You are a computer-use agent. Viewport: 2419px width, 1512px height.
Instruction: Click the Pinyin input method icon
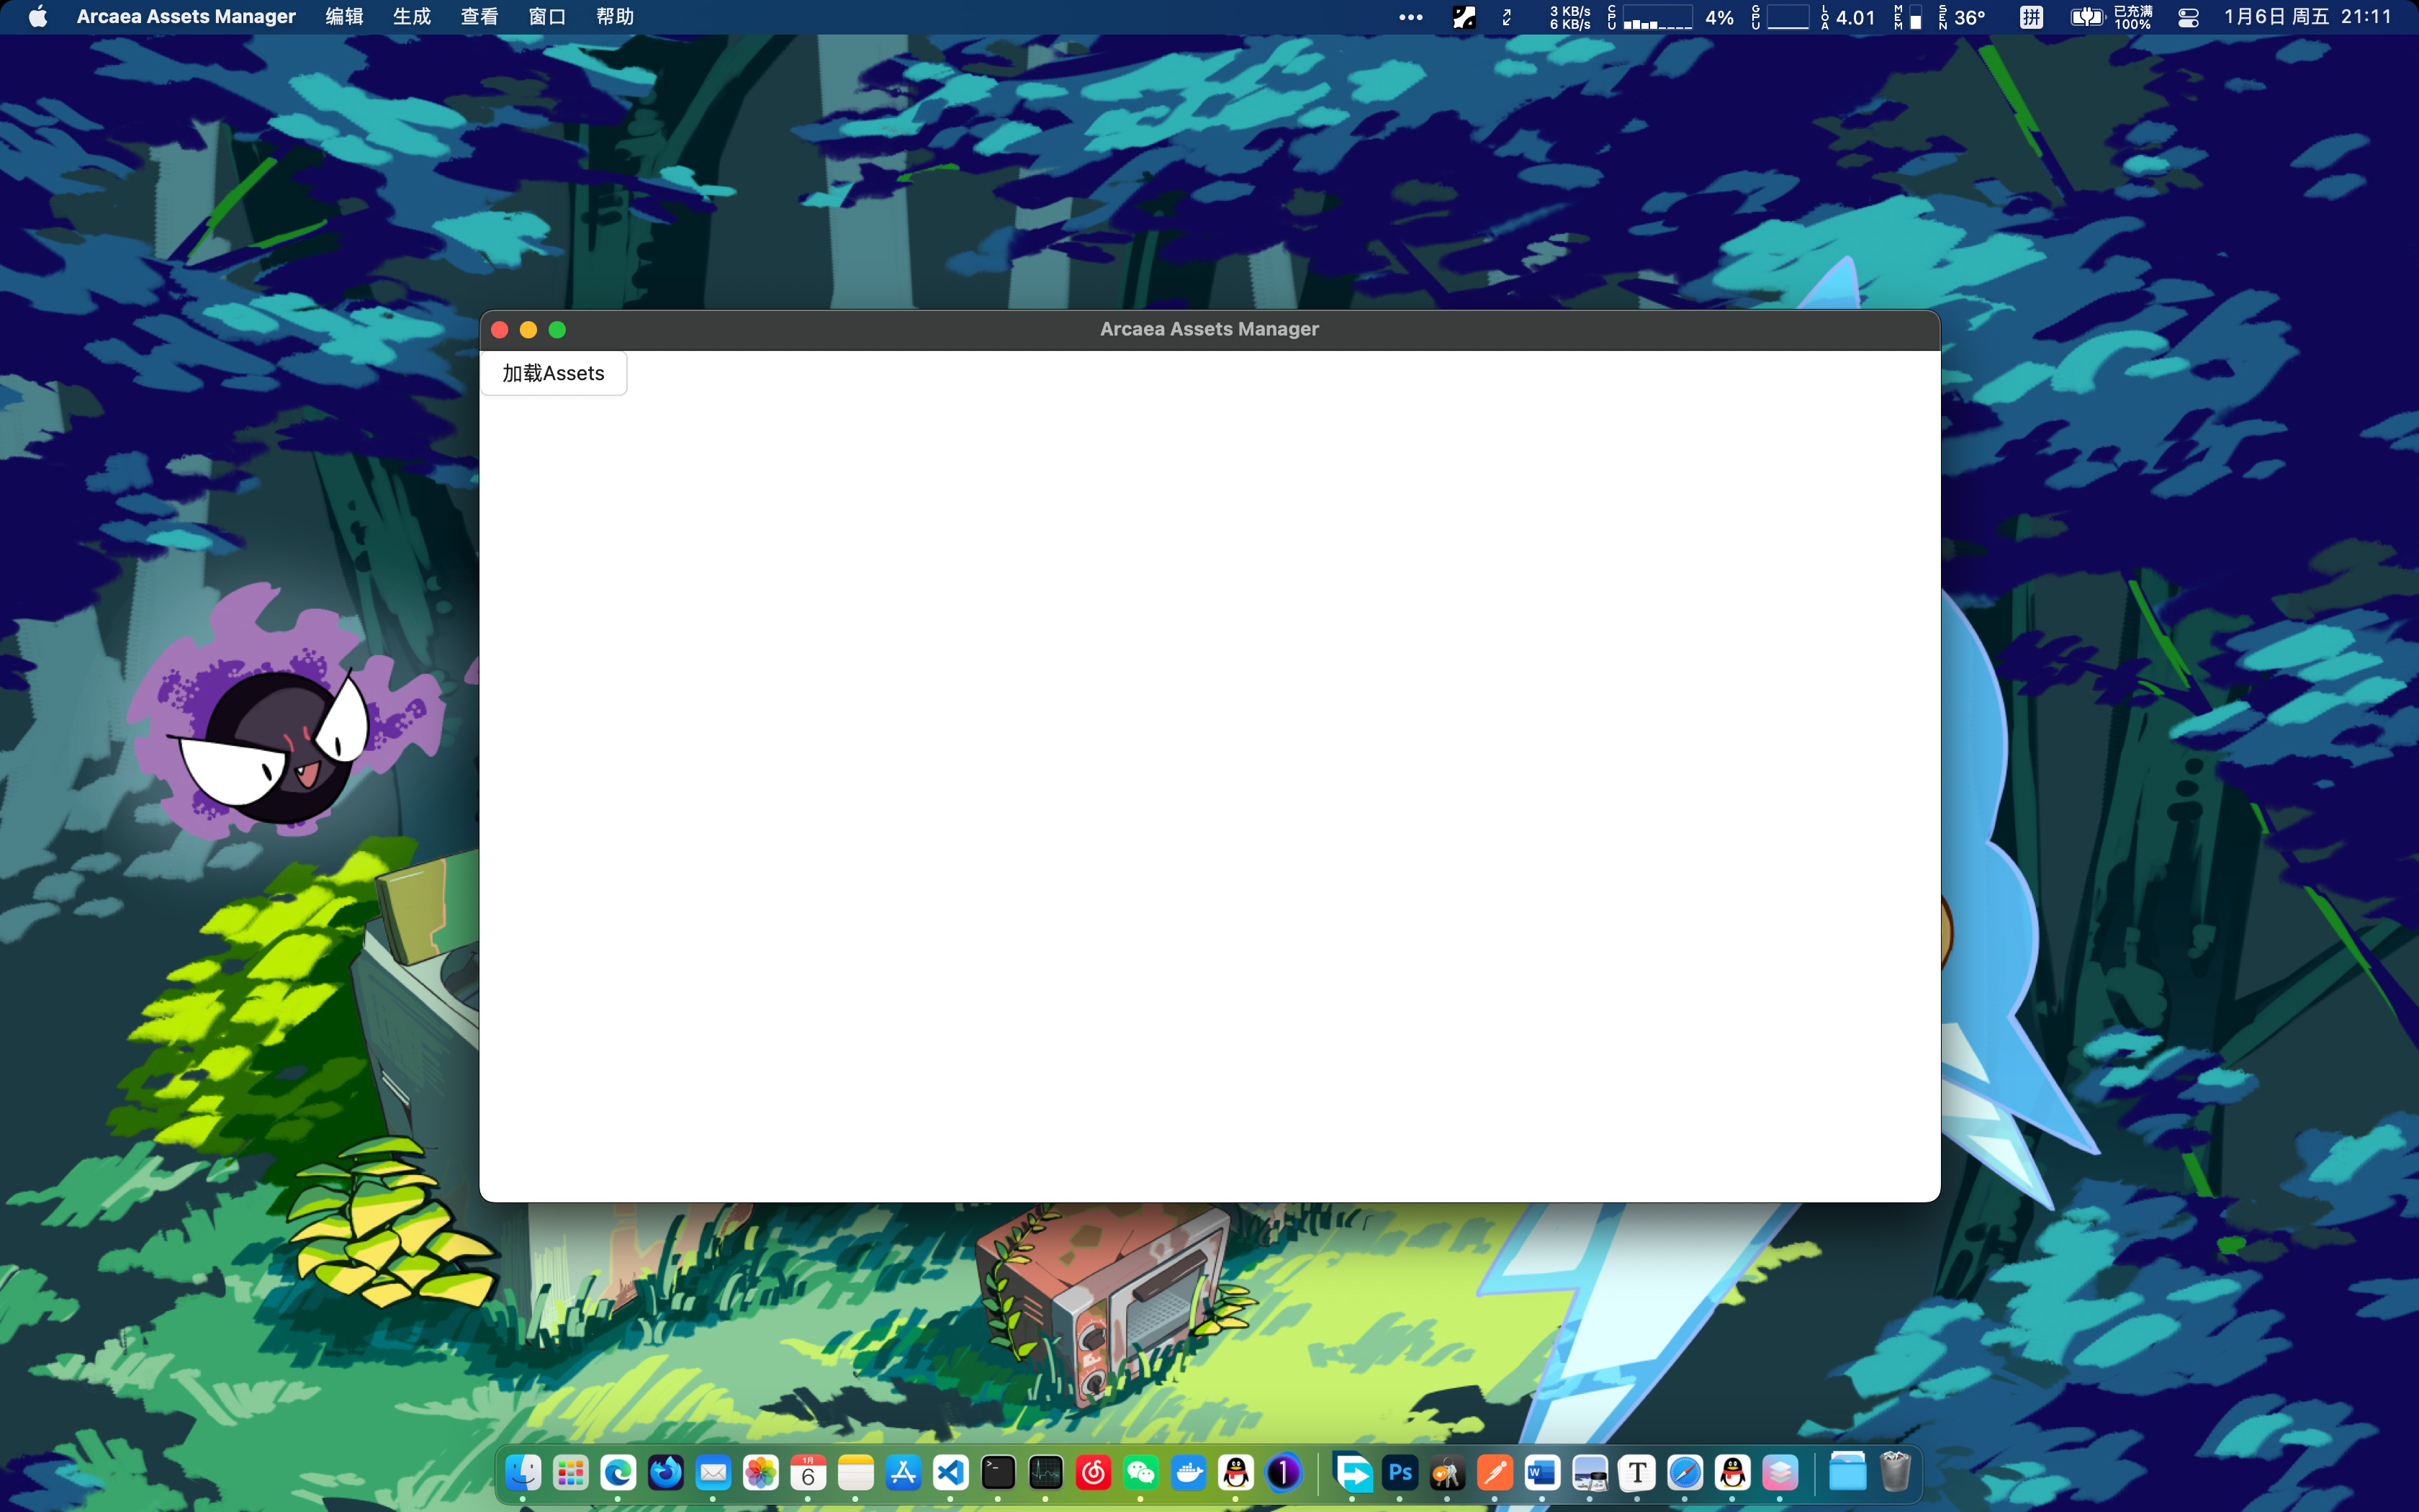tap(2030, 17)
